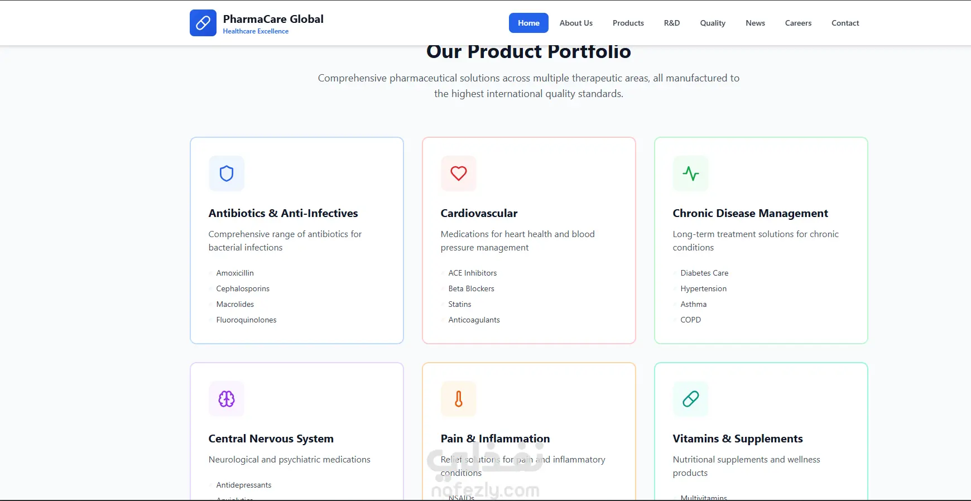Open the About Us page
This screenshot has height=501, width=971.
pyautogui.click(x=576, y=23)
